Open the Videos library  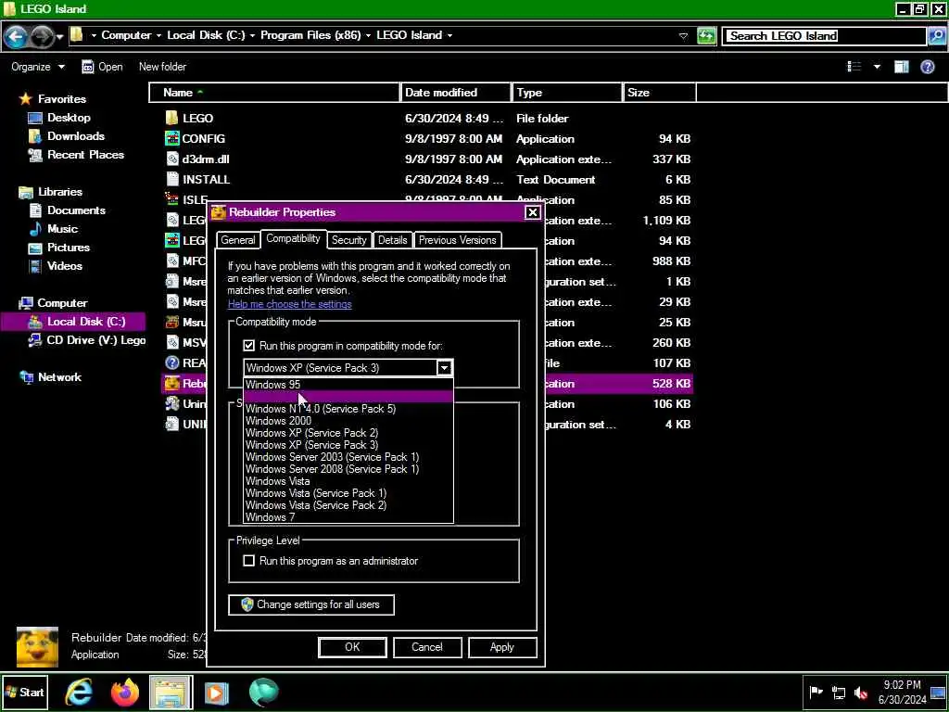(56, 266)
